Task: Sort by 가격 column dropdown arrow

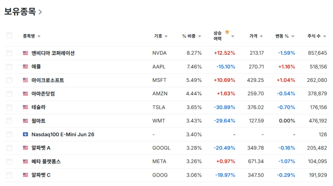Action: click(261, 36)
